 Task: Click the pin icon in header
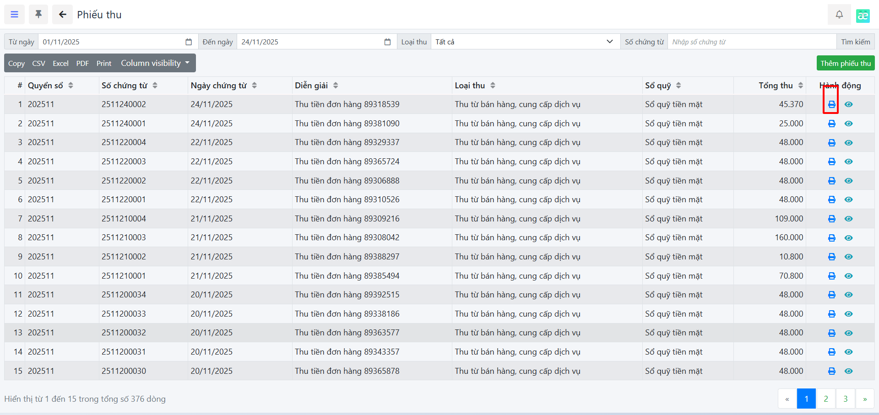(x=38, y=15)
